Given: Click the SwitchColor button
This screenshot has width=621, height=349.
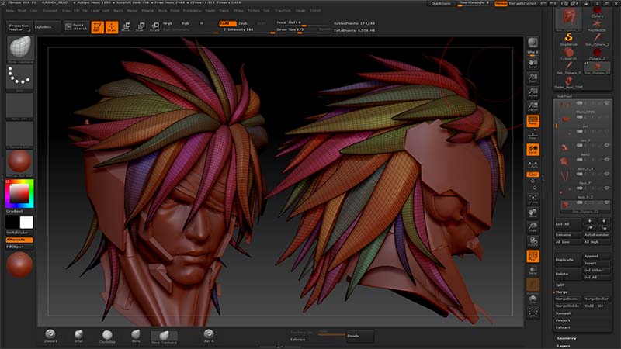Looking at the screenshot, I should [x=19, y=233].
